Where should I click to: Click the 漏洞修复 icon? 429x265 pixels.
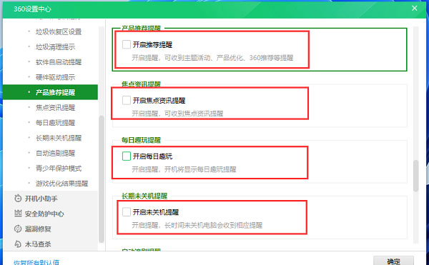(18, 229)
